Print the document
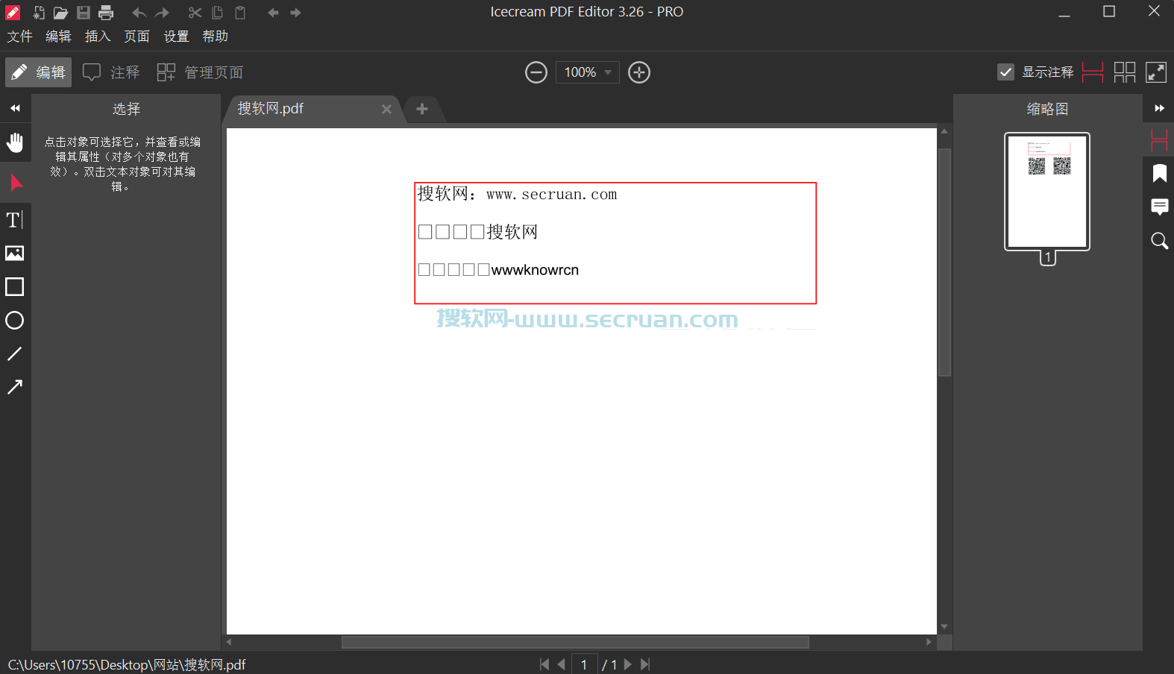The height and width of the screenshot is (674, 1174). pyautogui.click(x=106, y=13)
